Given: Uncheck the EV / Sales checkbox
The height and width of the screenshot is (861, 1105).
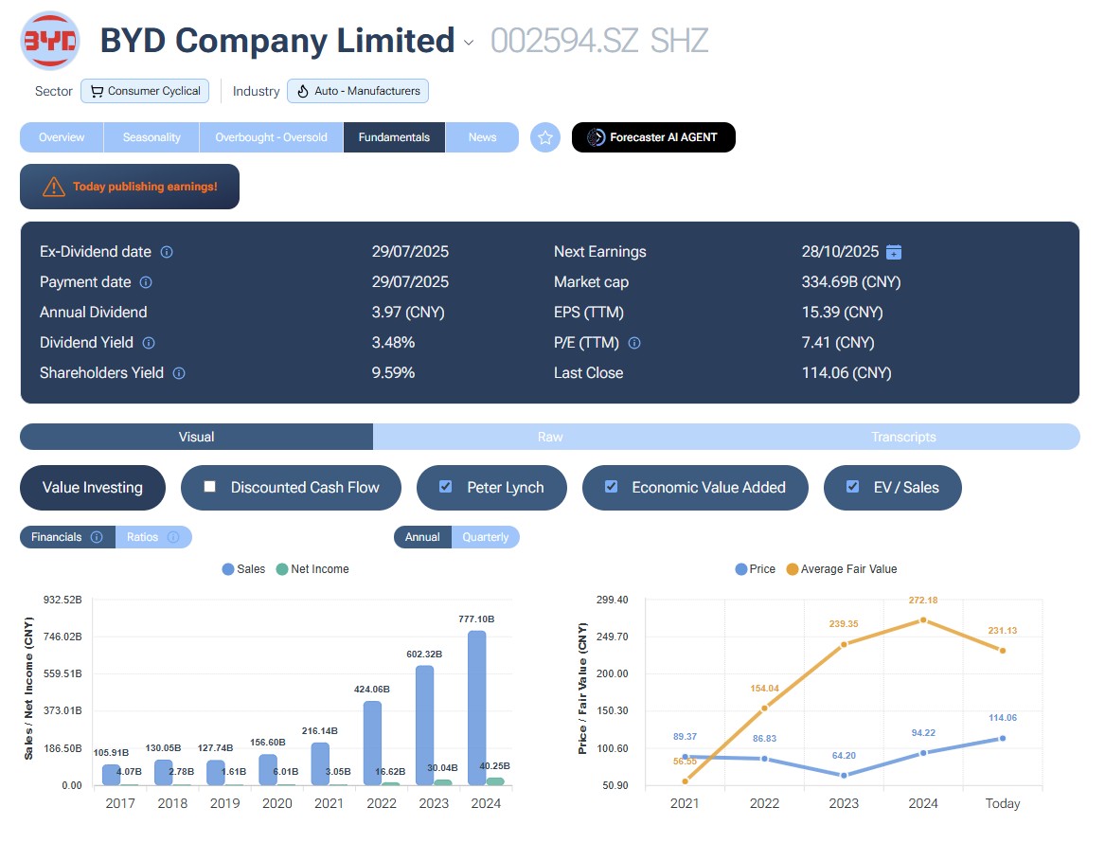Looking at the screenshot, I should pyautogui.click(x=853, y=487).
